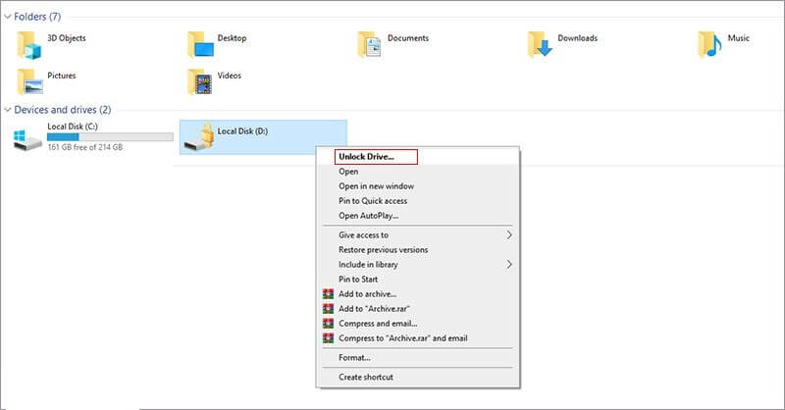Click Format... in the context menu
The height and width of the screenshot is (410, 785).
point(354,358)
